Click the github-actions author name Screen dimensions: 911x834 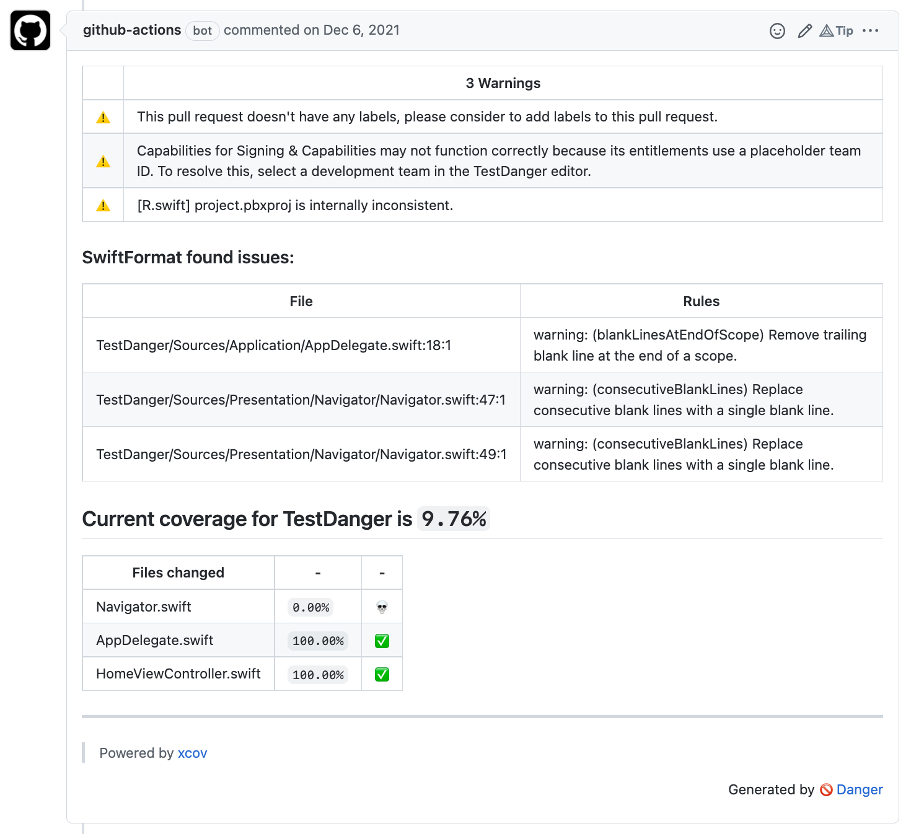click(132, 30)
